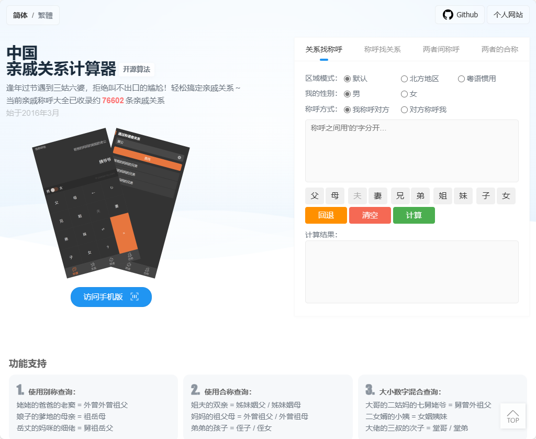Click example 姐夫的双亲 = 姊妹姻父 / 姊妹姻母
Image resolution: width=536 pixels, height=439 pixels.
pyautogui.click(x=246, y=405)
